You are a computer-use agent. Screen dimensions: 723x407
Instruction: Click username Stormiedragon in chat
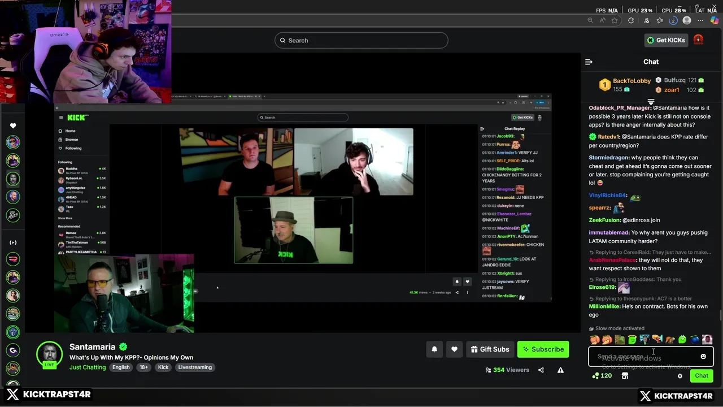click(x=609, y=158)
